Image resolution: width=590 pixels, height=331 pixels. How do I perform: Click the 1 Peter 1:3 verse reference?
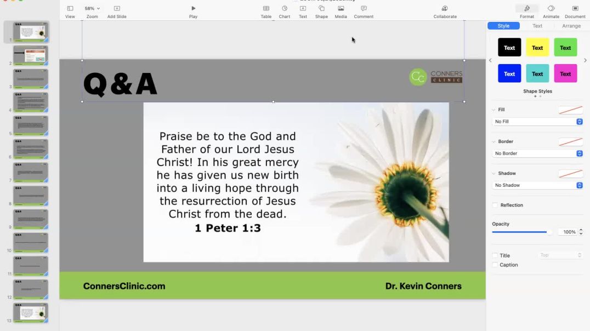(x=228, y=228)
